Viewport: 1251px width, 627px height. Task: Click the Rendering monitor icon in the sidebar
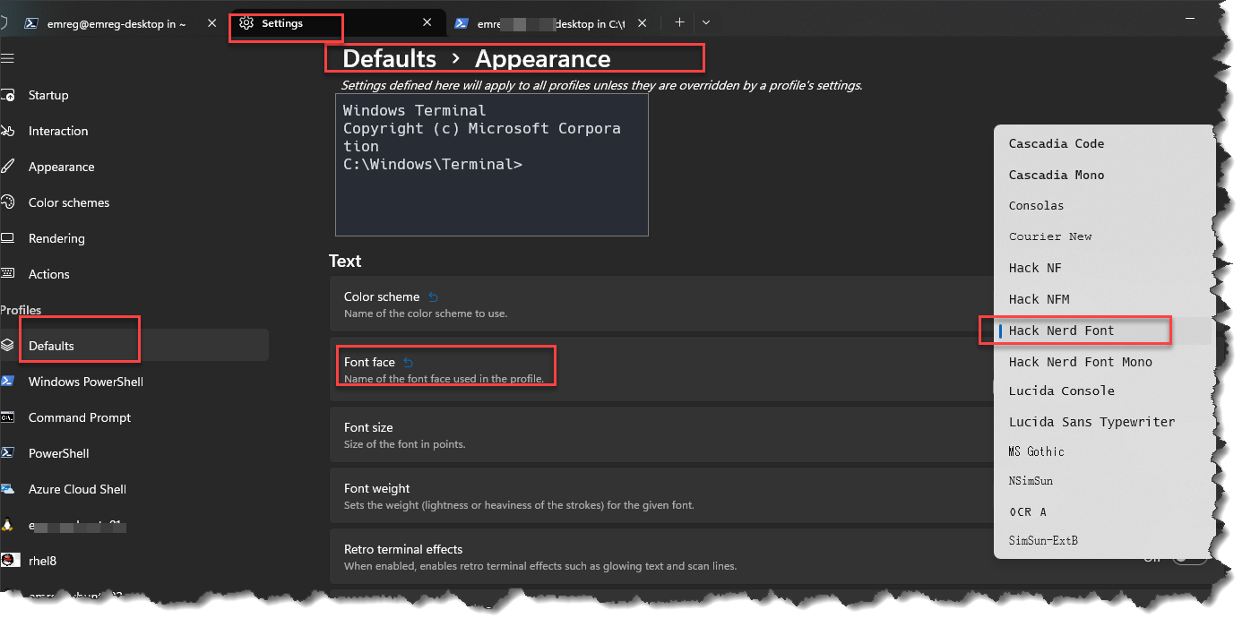8,238
